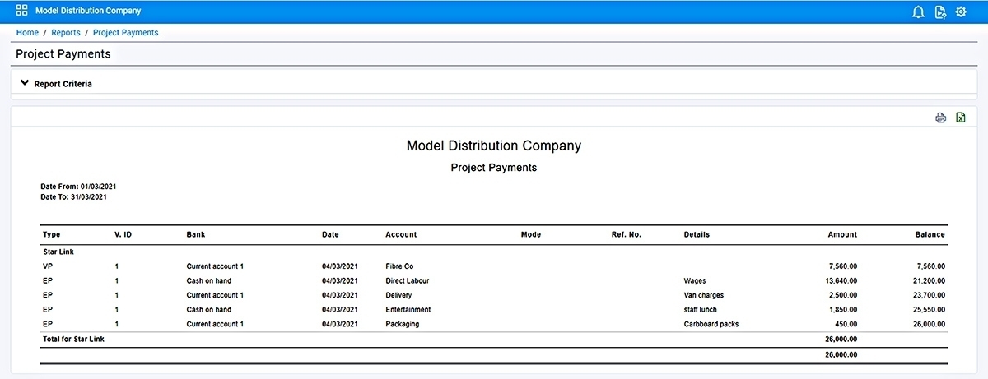Click the document export icon in header
This screenshot has width=988, height=379.
click(x=940, y=12)
